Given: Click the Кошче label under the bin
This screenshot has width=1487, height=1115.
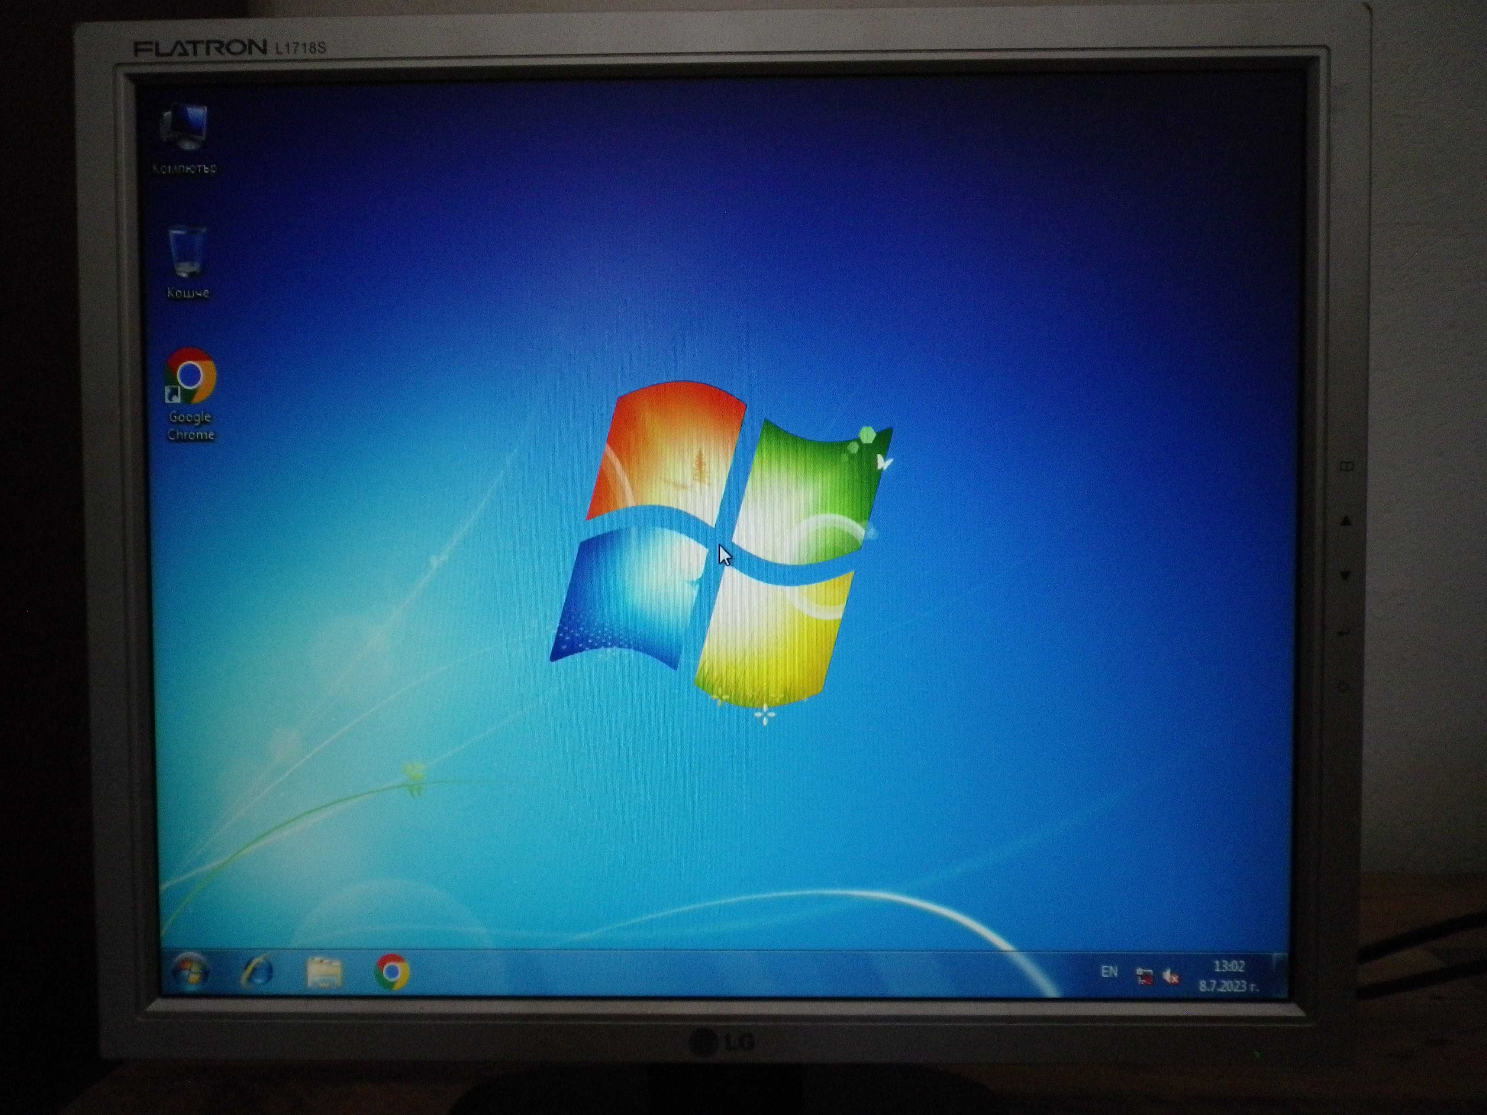Looking at the screenshot, I should (188, 293).
